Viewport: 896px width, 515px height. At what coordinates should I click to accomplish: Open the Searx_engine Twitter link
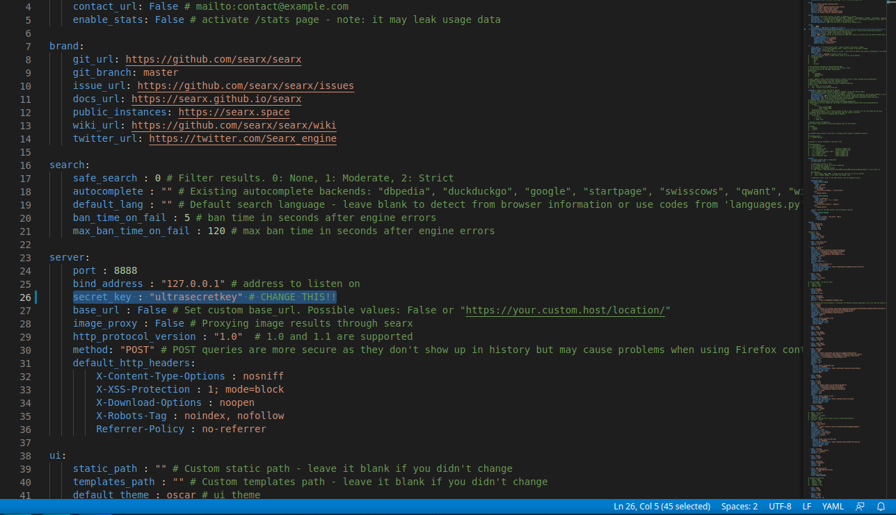coord(242,139)
